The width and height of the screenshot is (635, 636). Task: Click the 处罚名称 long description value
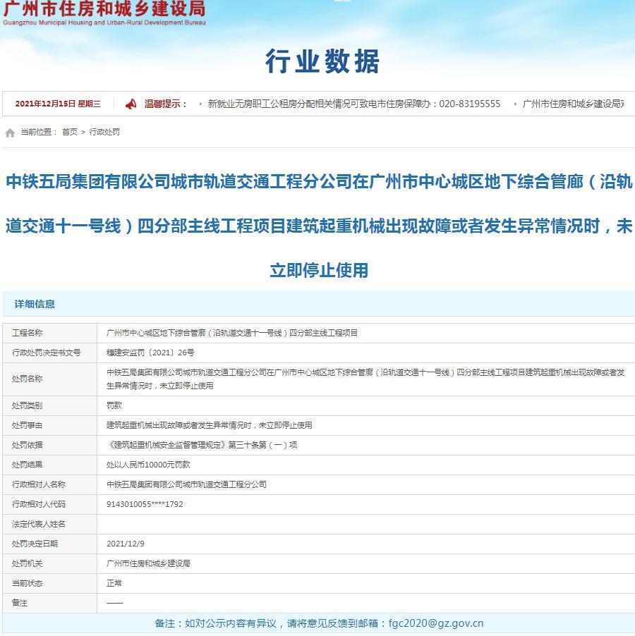pyautogui.click(x=365, y=379)
